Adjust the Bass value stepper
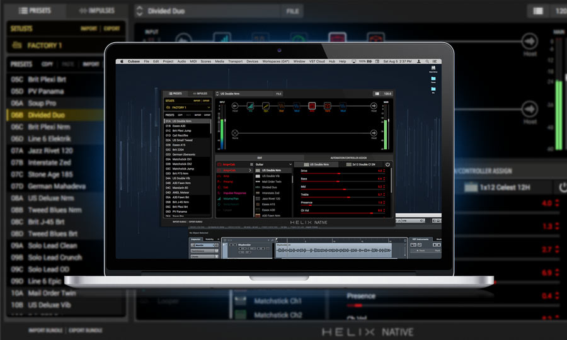The image size is (567, 340). (x=384, y=179)
